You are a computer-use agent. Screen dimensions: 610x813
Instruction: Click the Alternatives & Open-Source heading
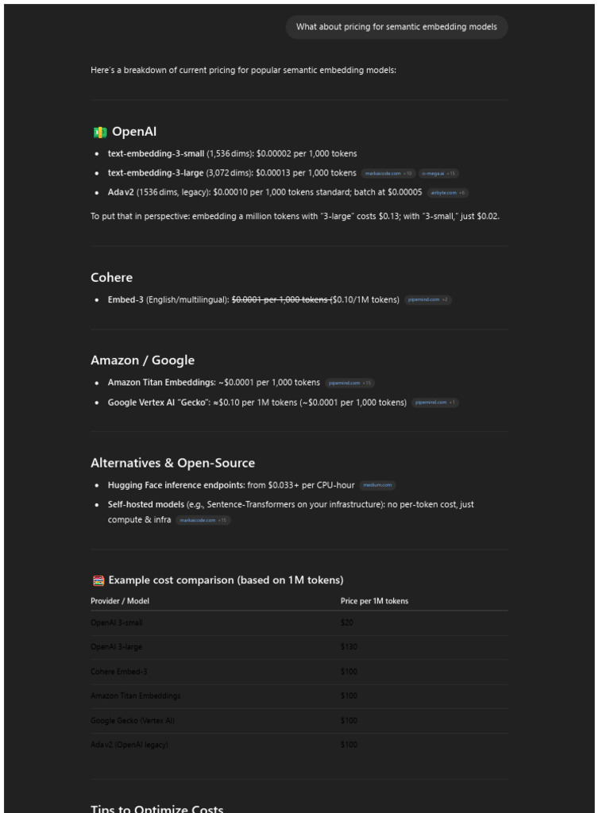pyautogui.click(x=172, y=463)
